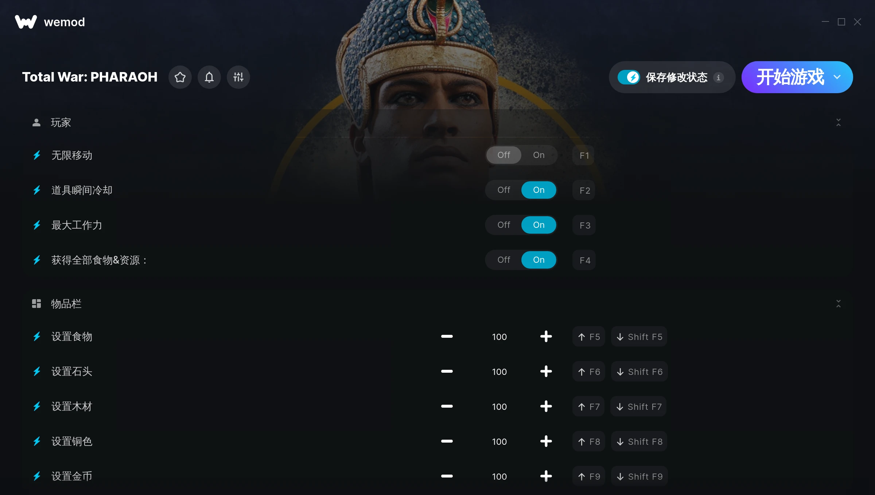
Task: Collapse the 玩家 section
Action: coord(839,122)
